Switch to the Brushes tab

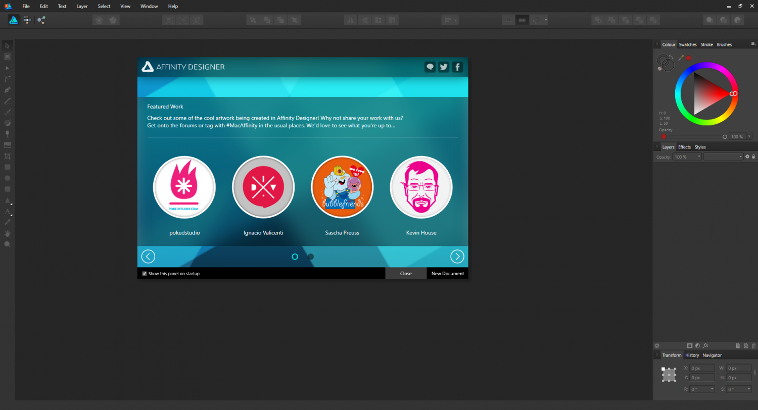click(x=724, y=44)
